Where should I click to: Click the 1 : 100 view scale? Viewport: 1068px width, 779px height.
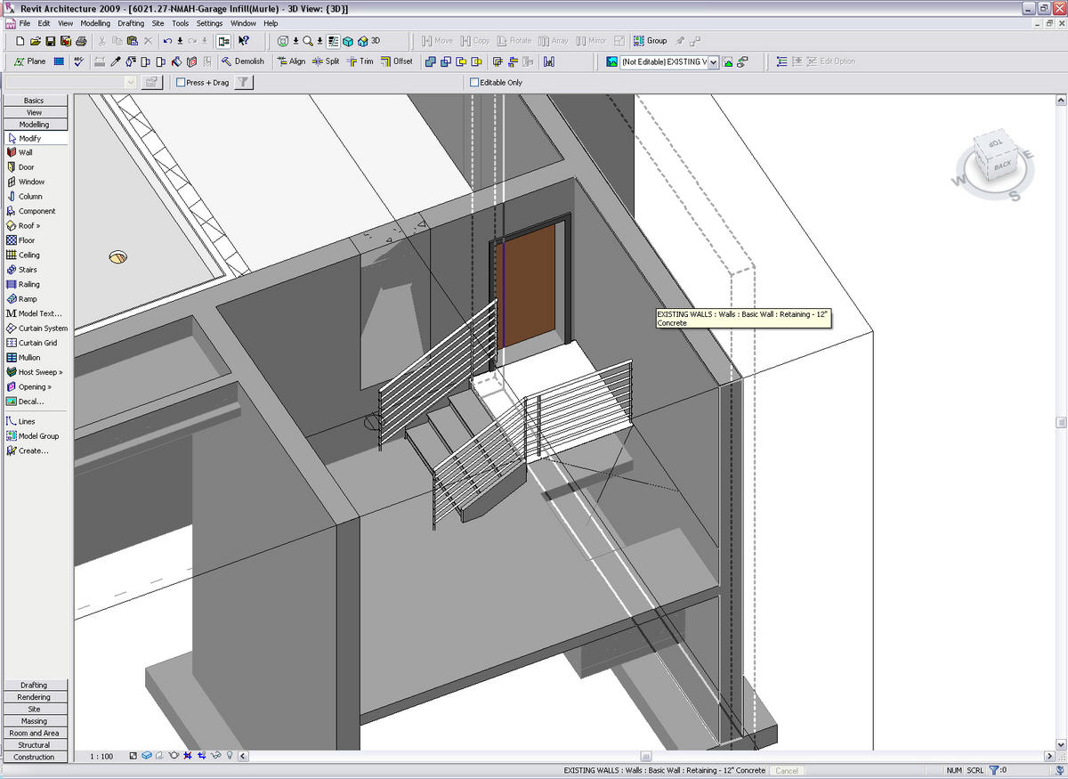(x=101, y=756)
